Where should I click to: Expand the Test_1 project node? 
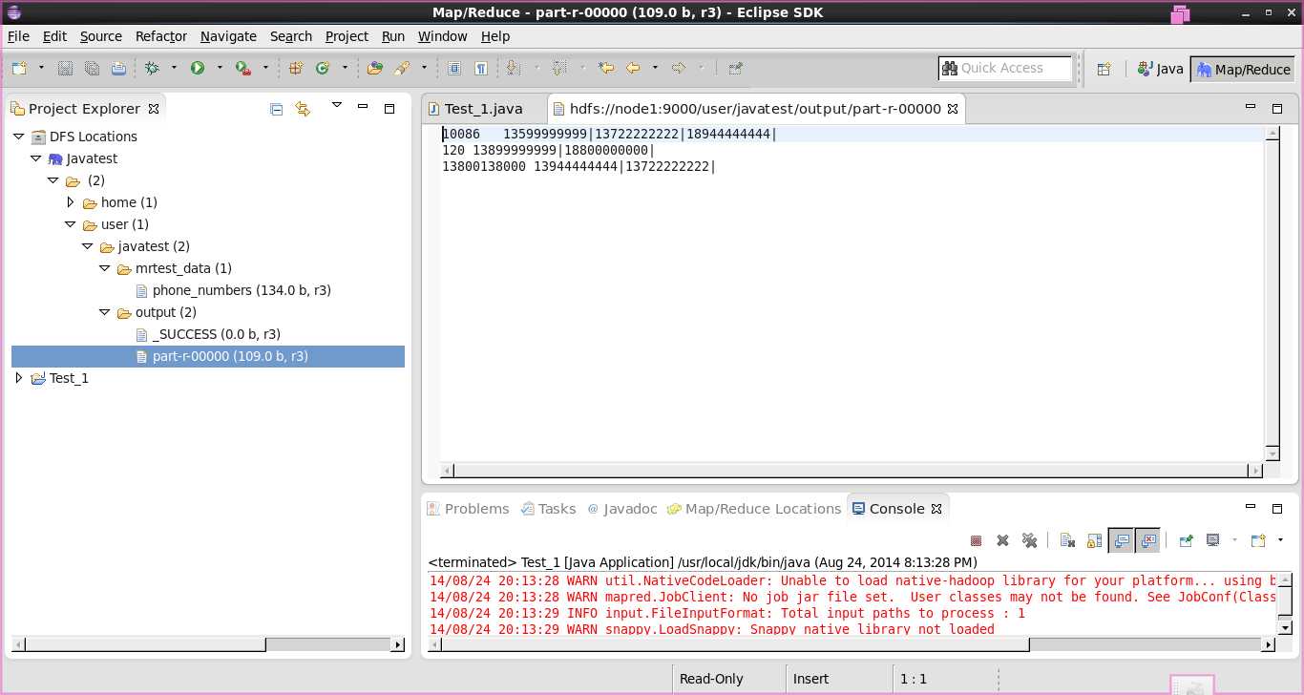[x=19, y=378]
